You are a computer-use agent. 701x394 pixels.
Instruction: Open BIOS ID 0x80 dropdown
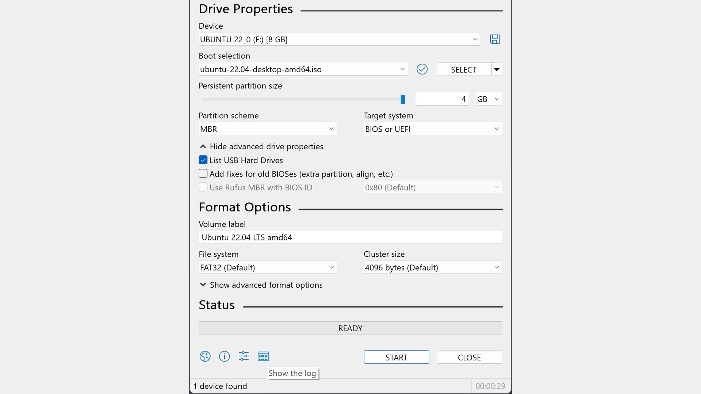pyautogui.click(x=433, y=187)
